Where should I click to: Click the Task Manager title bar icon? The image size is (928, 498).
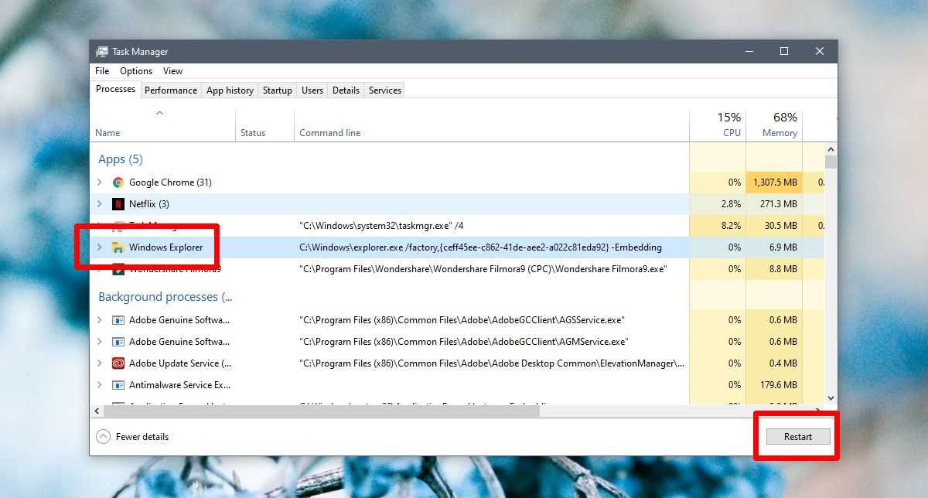point(102,52)
